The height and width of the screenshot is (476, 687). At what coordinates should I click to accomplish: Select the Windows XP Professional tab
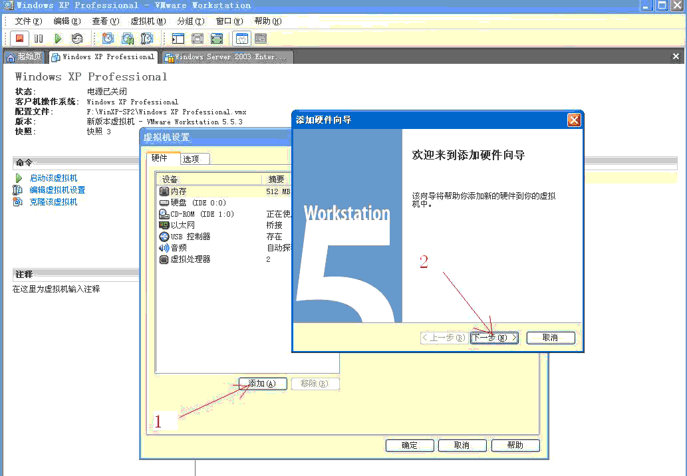[x=103, y=57]
